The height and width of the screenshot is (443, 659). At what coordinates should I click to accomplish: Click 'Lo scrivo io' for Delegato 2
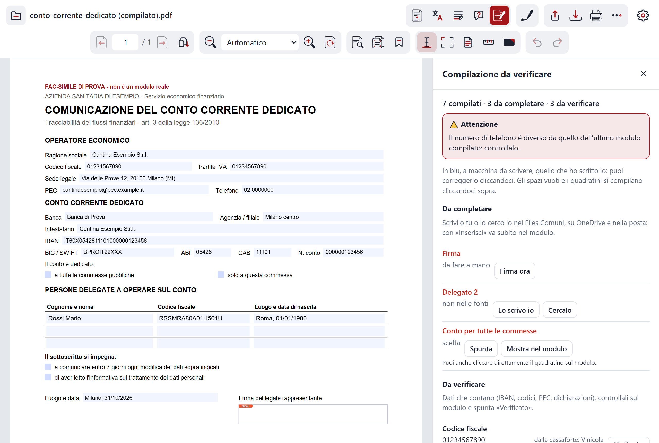point(516,310)
